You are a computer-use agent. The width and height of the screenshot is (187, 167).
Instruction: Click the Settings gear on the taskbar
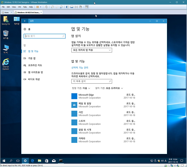tap(25, 161)
